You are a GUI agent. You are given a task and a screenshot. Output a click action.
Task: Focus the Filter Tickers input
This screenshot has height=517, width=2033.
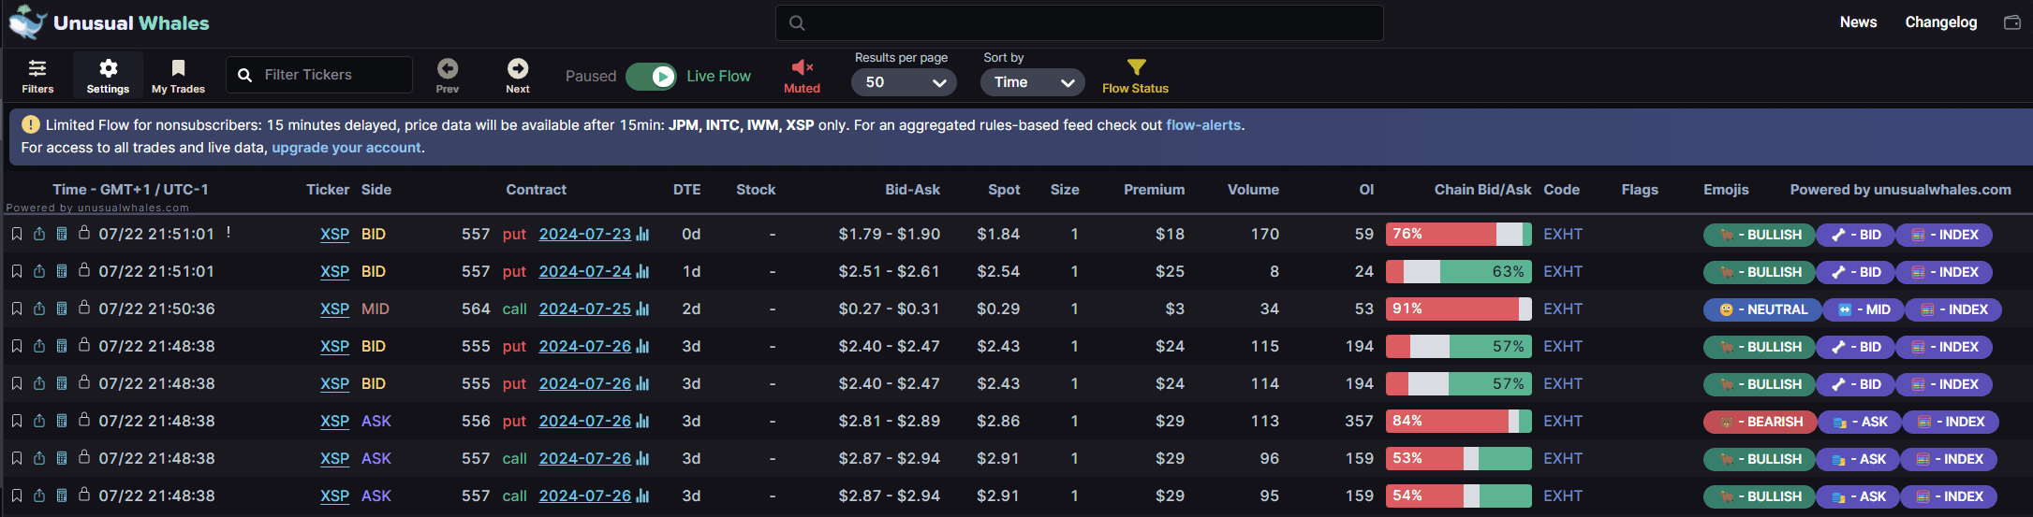click(318, 75)
